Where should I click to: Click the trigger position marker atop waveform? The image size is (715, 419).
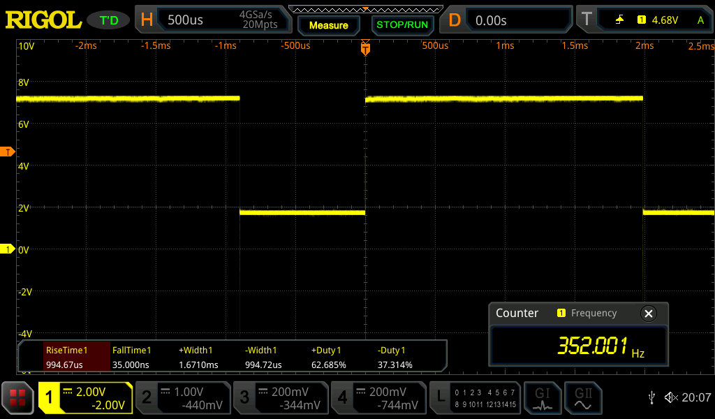click(365, 47)
